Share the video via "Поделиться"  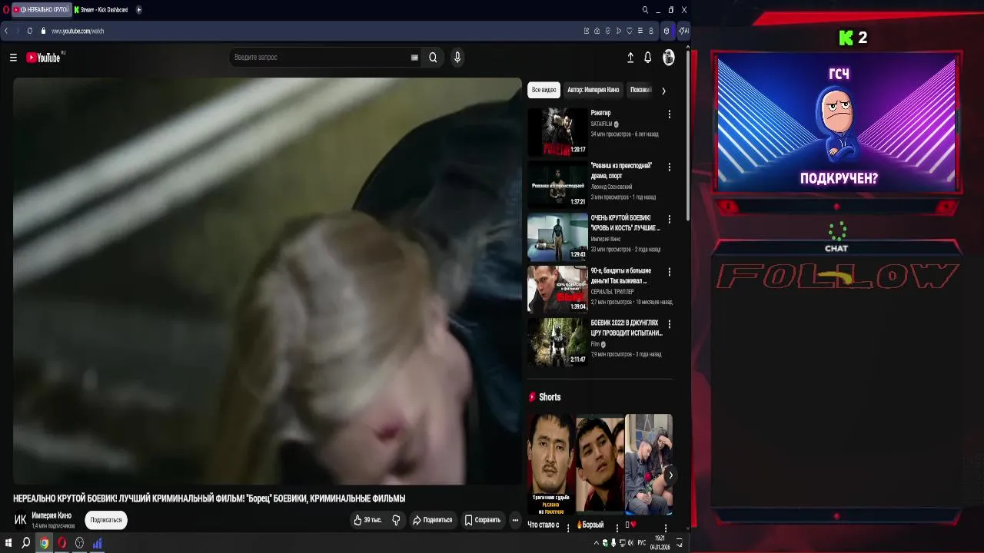pos(433,520)
